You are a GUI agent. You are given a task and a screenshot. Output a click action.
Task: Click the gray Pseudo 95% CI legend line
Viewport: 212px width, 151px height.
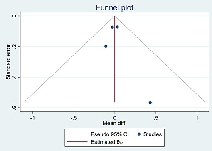click(77, 134)
